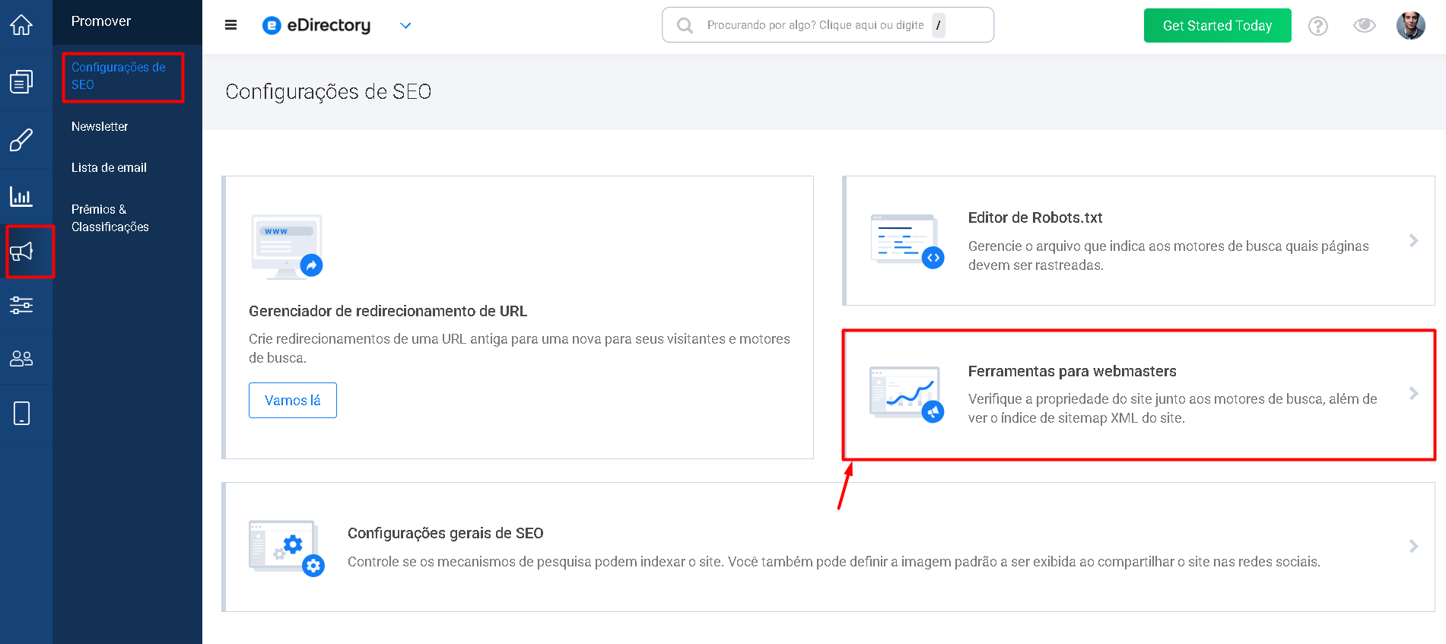
Task: Open the home dashboard icon
Action: [x=21, y=25]
